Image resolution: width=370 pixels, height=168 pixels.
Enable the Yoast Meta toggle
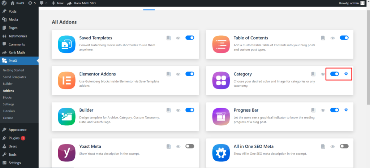[190, 146]
